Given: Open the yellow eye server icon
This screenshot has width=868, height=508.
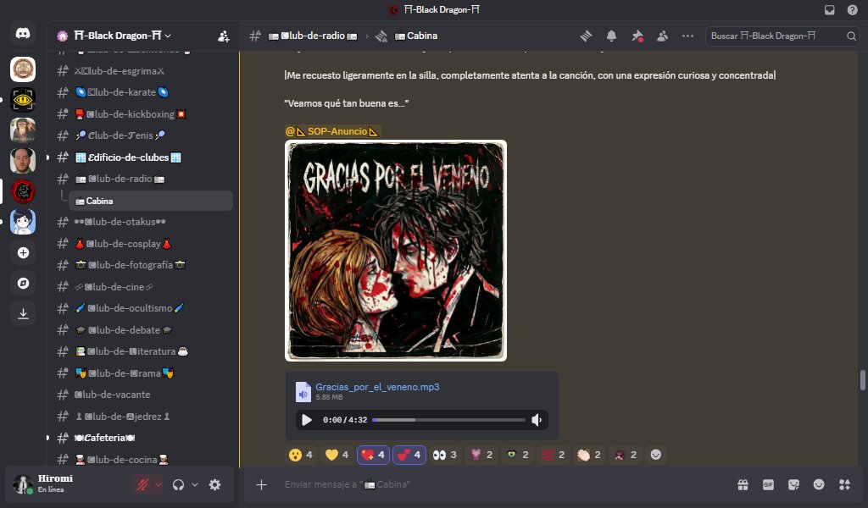Looking at the screenshot, I should (23, 100).
